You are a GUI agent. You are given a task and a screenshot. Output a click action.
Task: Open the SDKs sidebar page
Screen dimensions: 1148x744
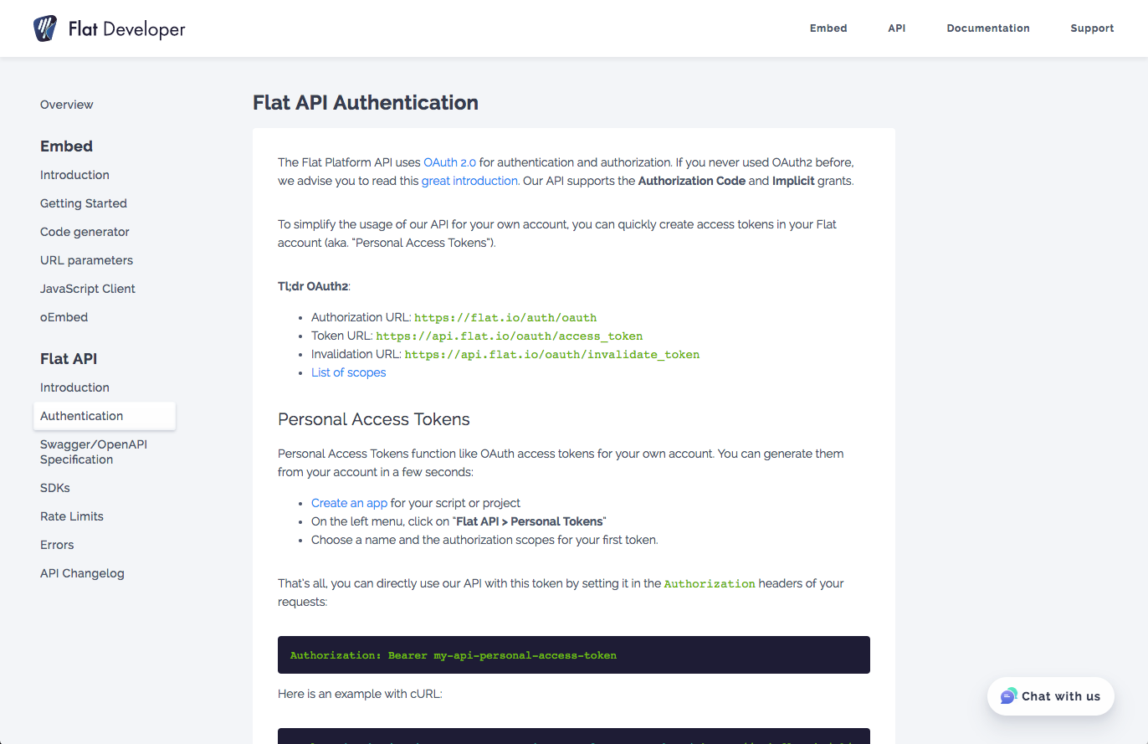[x=55, y=488]
